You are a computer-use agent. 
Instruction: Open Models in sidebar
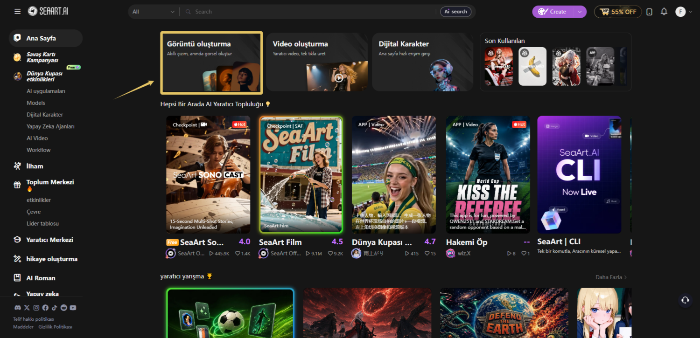[36, 103]
